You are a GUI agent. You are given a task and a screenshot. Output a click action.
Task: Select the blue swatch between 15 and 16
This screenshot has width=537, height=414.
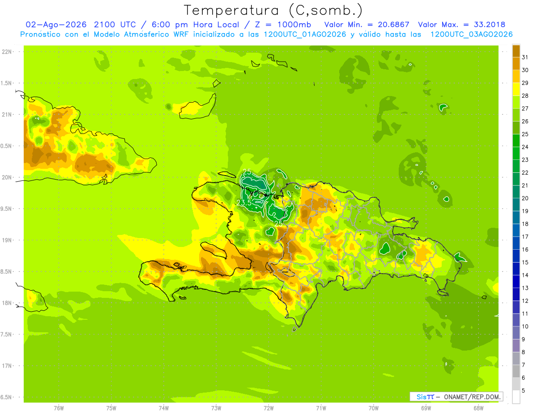point(516,256)
